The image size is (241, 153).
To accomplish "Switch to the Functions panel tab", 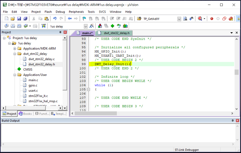I will (x=42, y=114).
